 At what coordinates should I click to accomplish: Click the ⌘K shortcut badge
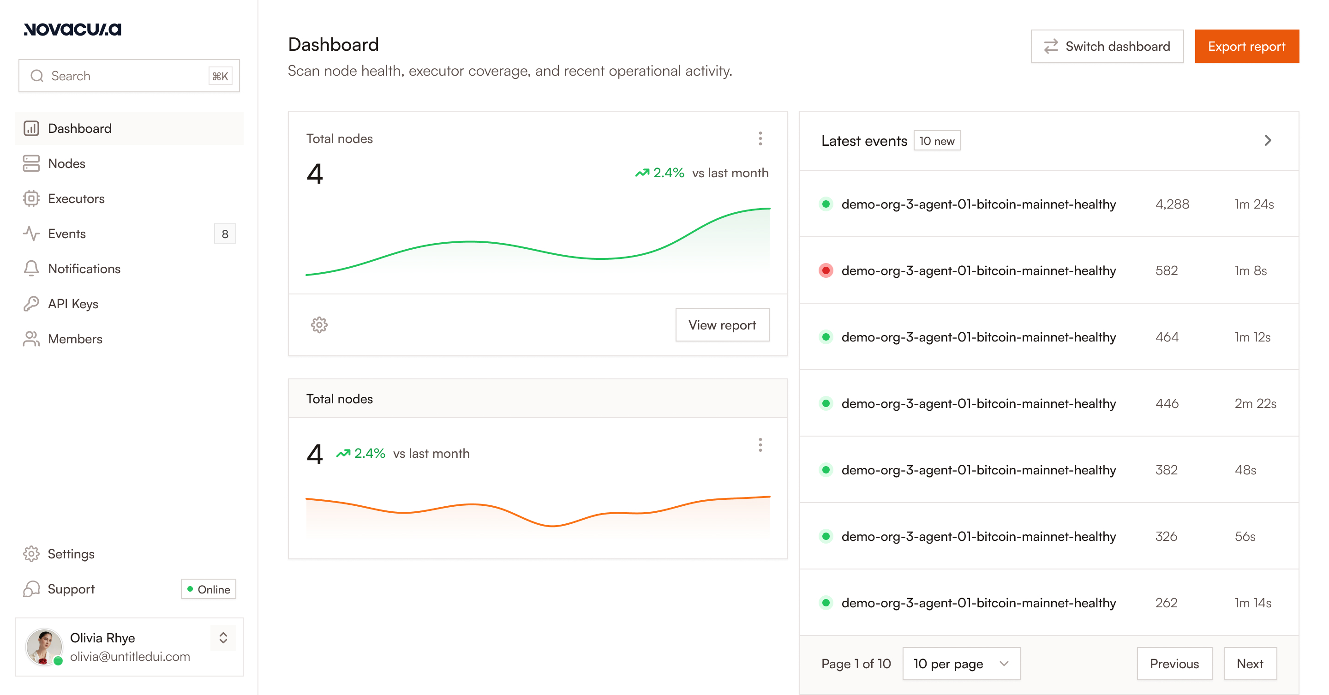point(220,76)
